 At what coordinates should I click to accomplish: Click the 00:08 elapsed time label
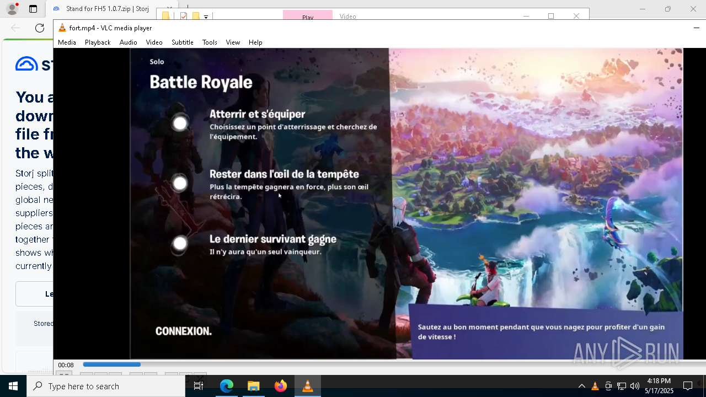[66, 365]
